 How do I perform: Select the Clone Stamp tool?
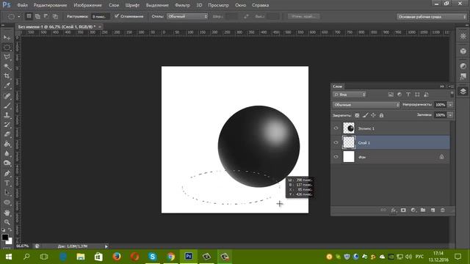[7, 115]
